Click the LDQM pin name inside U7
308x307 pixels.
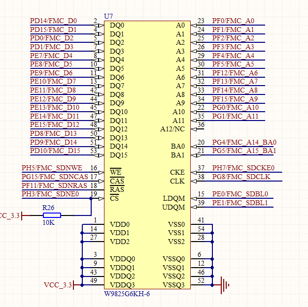[x=174, y=199]
